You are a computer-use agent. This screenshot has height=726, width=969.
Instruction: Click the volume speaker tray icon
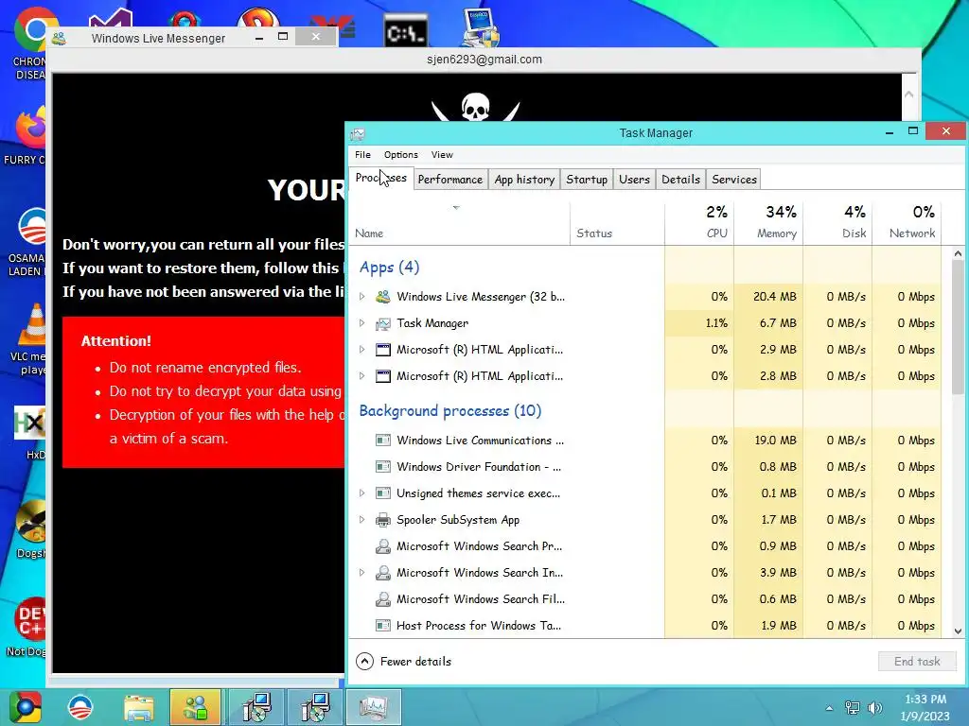click(x=874, y=708)
